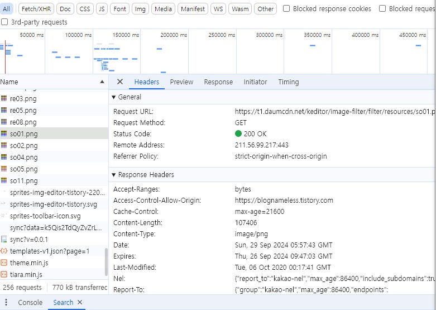
Task: Enable Blocked response cookies checkbox
Action: click(286, 8)
